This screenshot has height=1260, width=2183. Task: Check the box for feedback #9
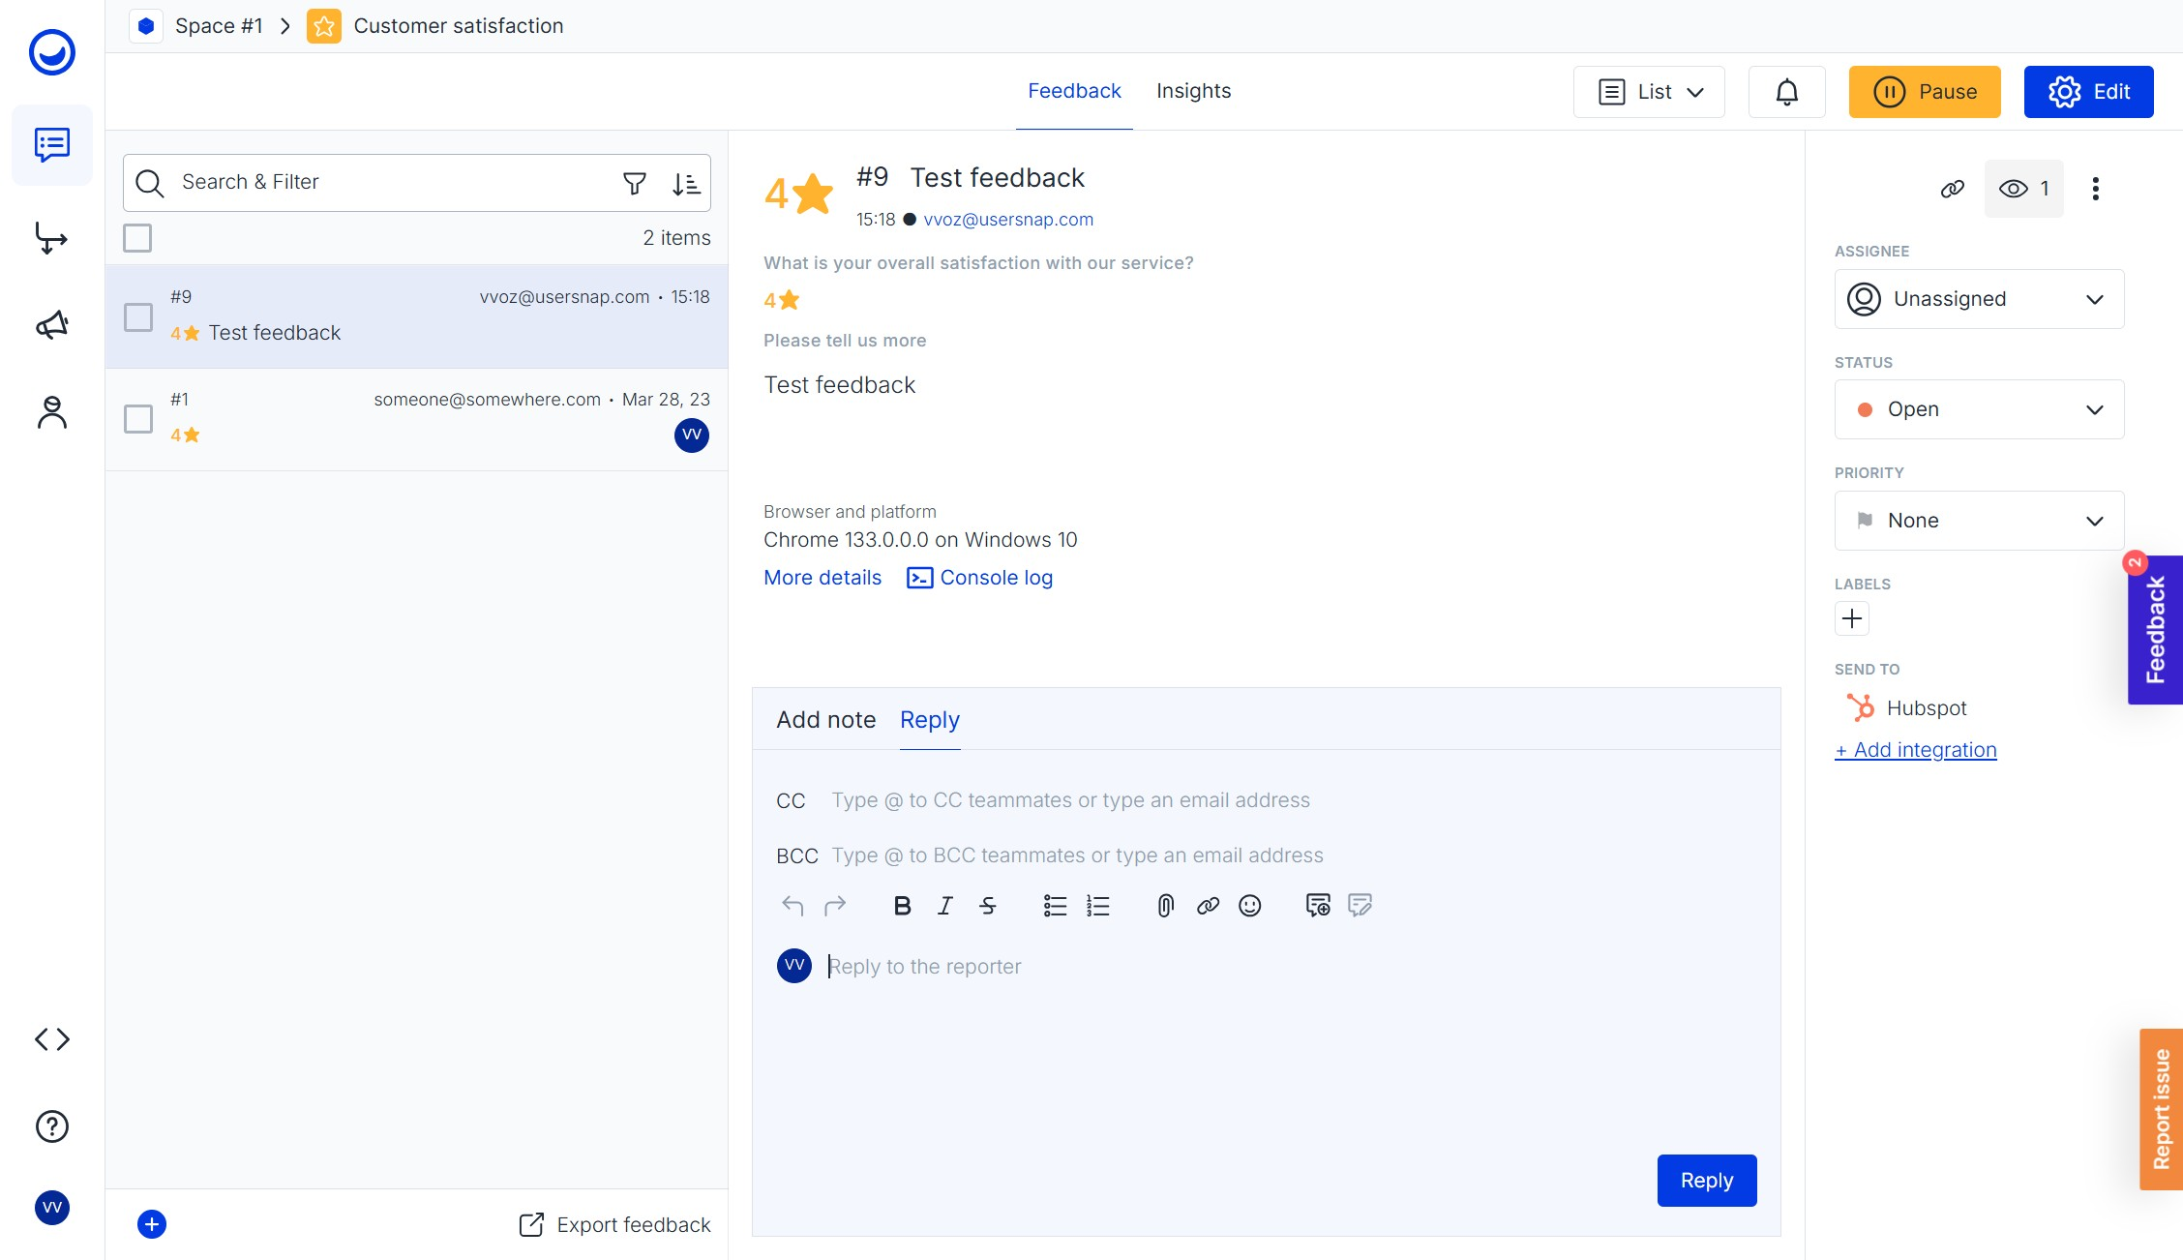(x=138, y=316)
